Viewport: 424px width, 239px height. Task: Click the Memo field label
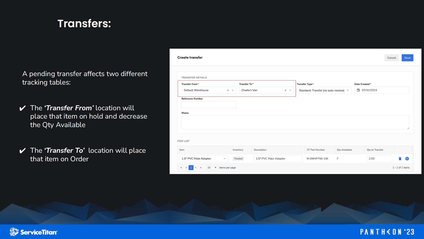(x=185, y=113)
